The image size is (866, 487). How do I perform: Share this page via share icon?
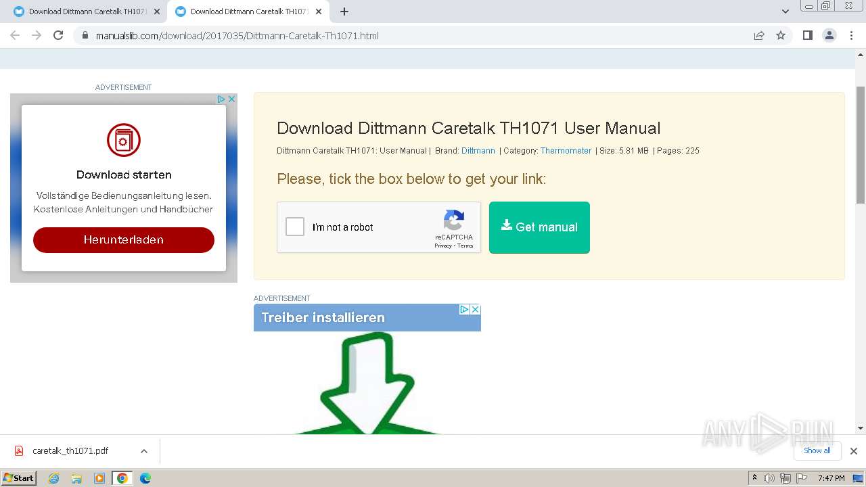[759, 35]
